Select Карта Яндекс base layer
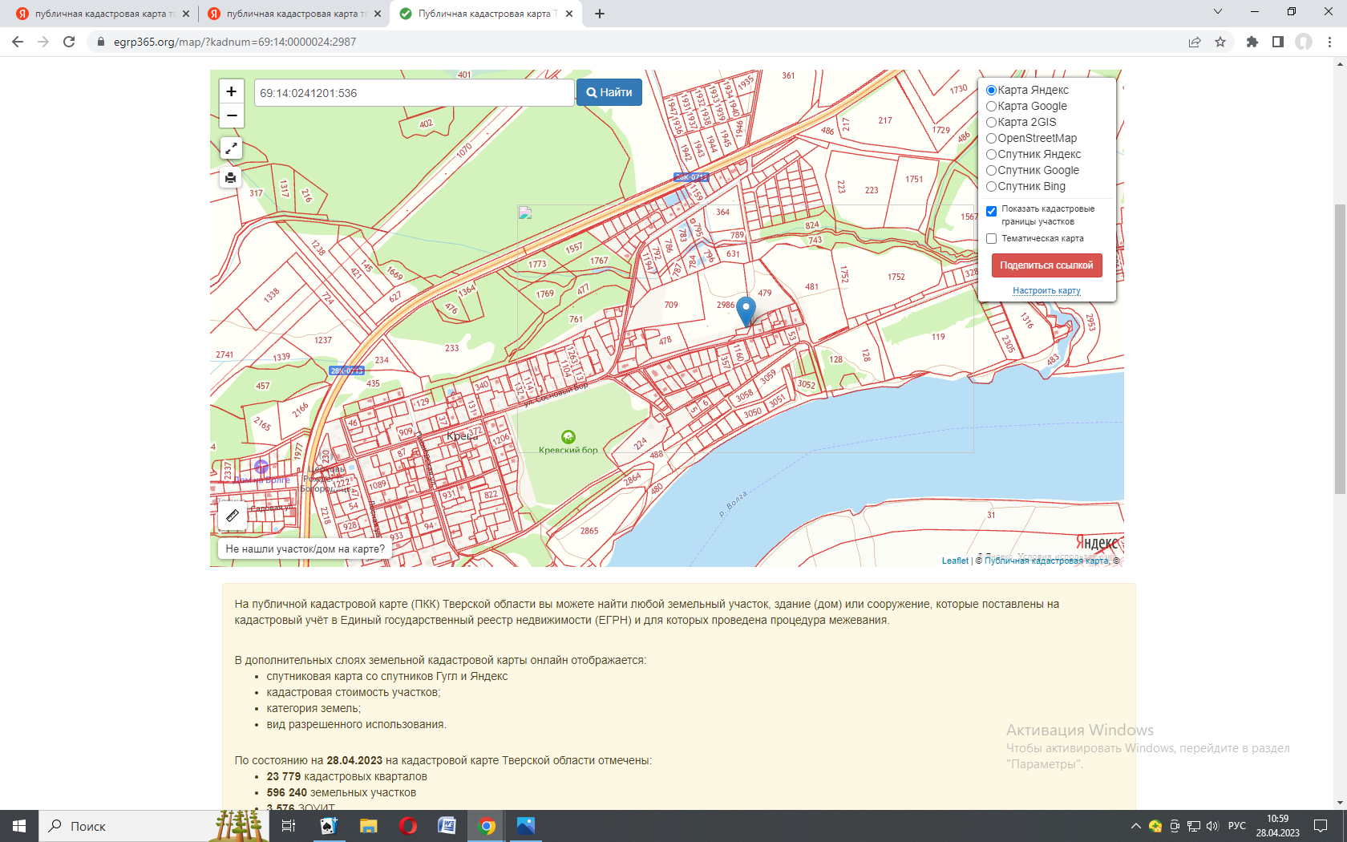Screen dimensions: 1347x842 point(991,90)
